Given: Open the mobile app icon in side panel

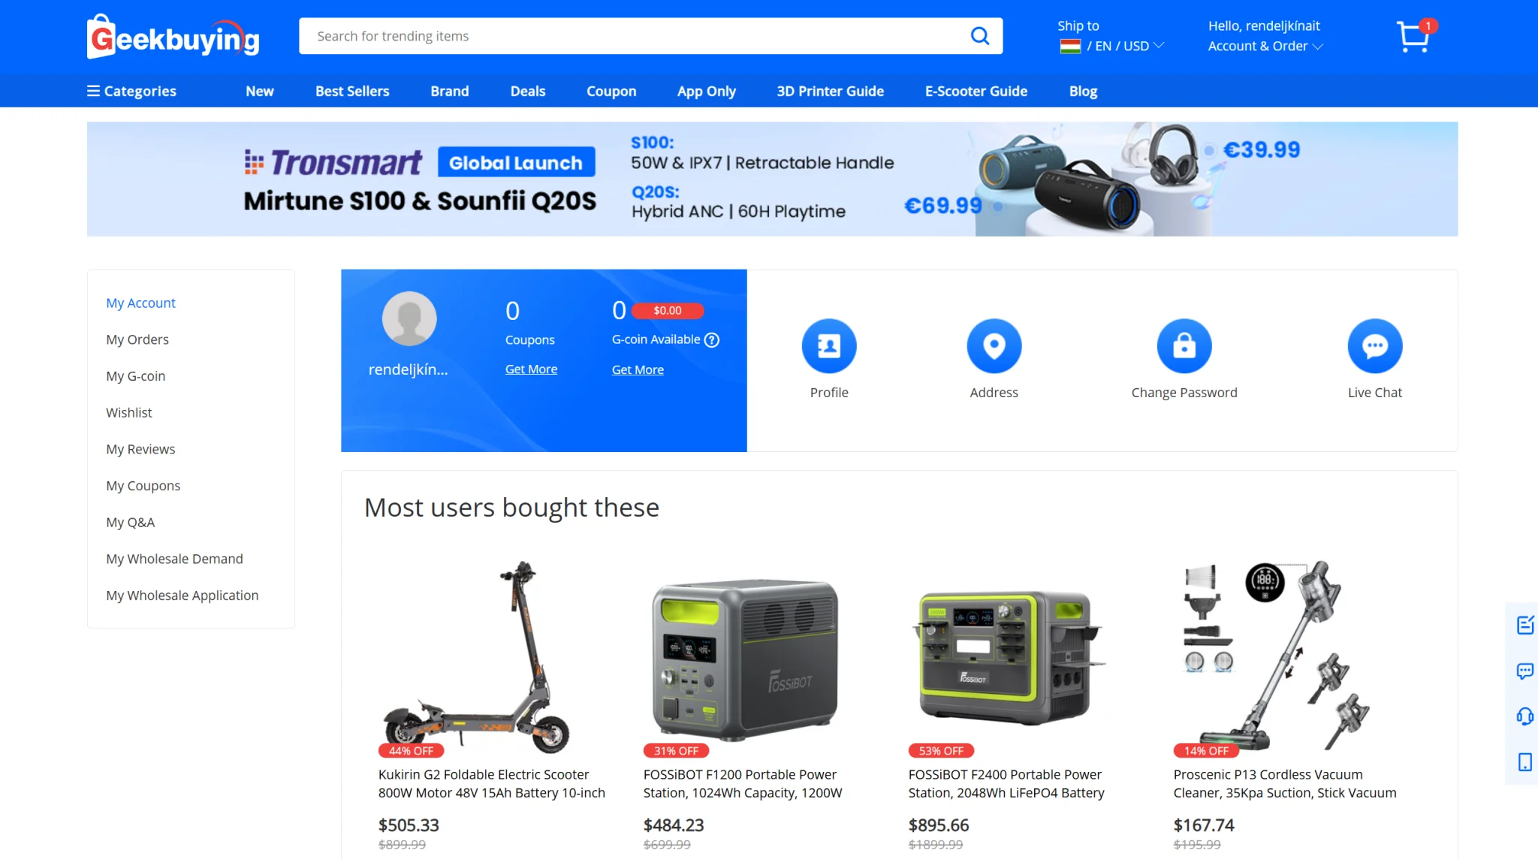Looking at the screenshot, I should (1524, 762).
